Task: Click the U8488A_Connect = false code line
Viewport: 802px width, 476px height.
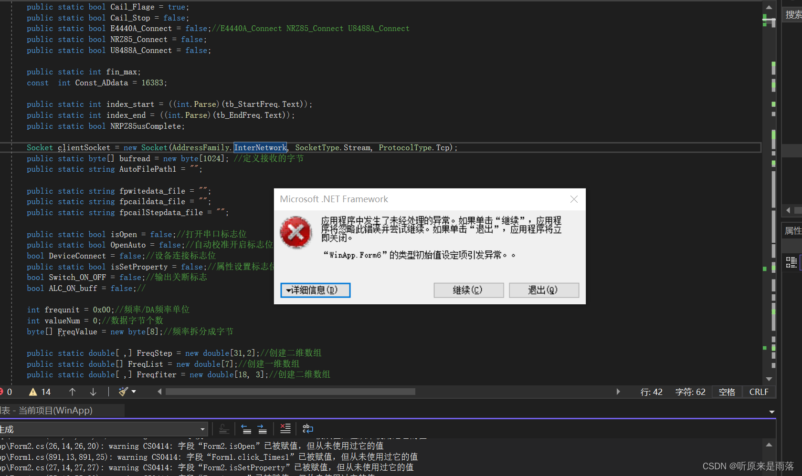Action: click(119, 51)
